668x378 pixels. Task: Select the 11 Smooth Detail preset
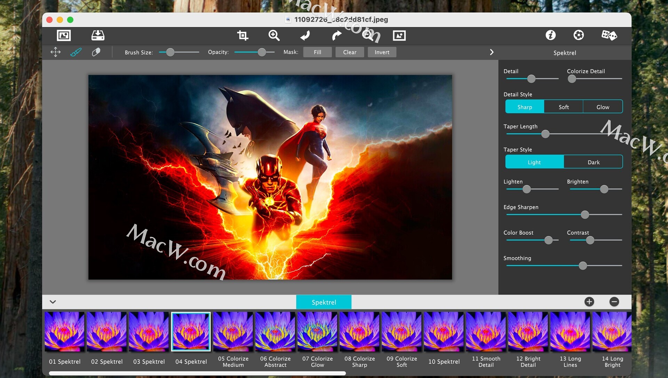[486, 332]
